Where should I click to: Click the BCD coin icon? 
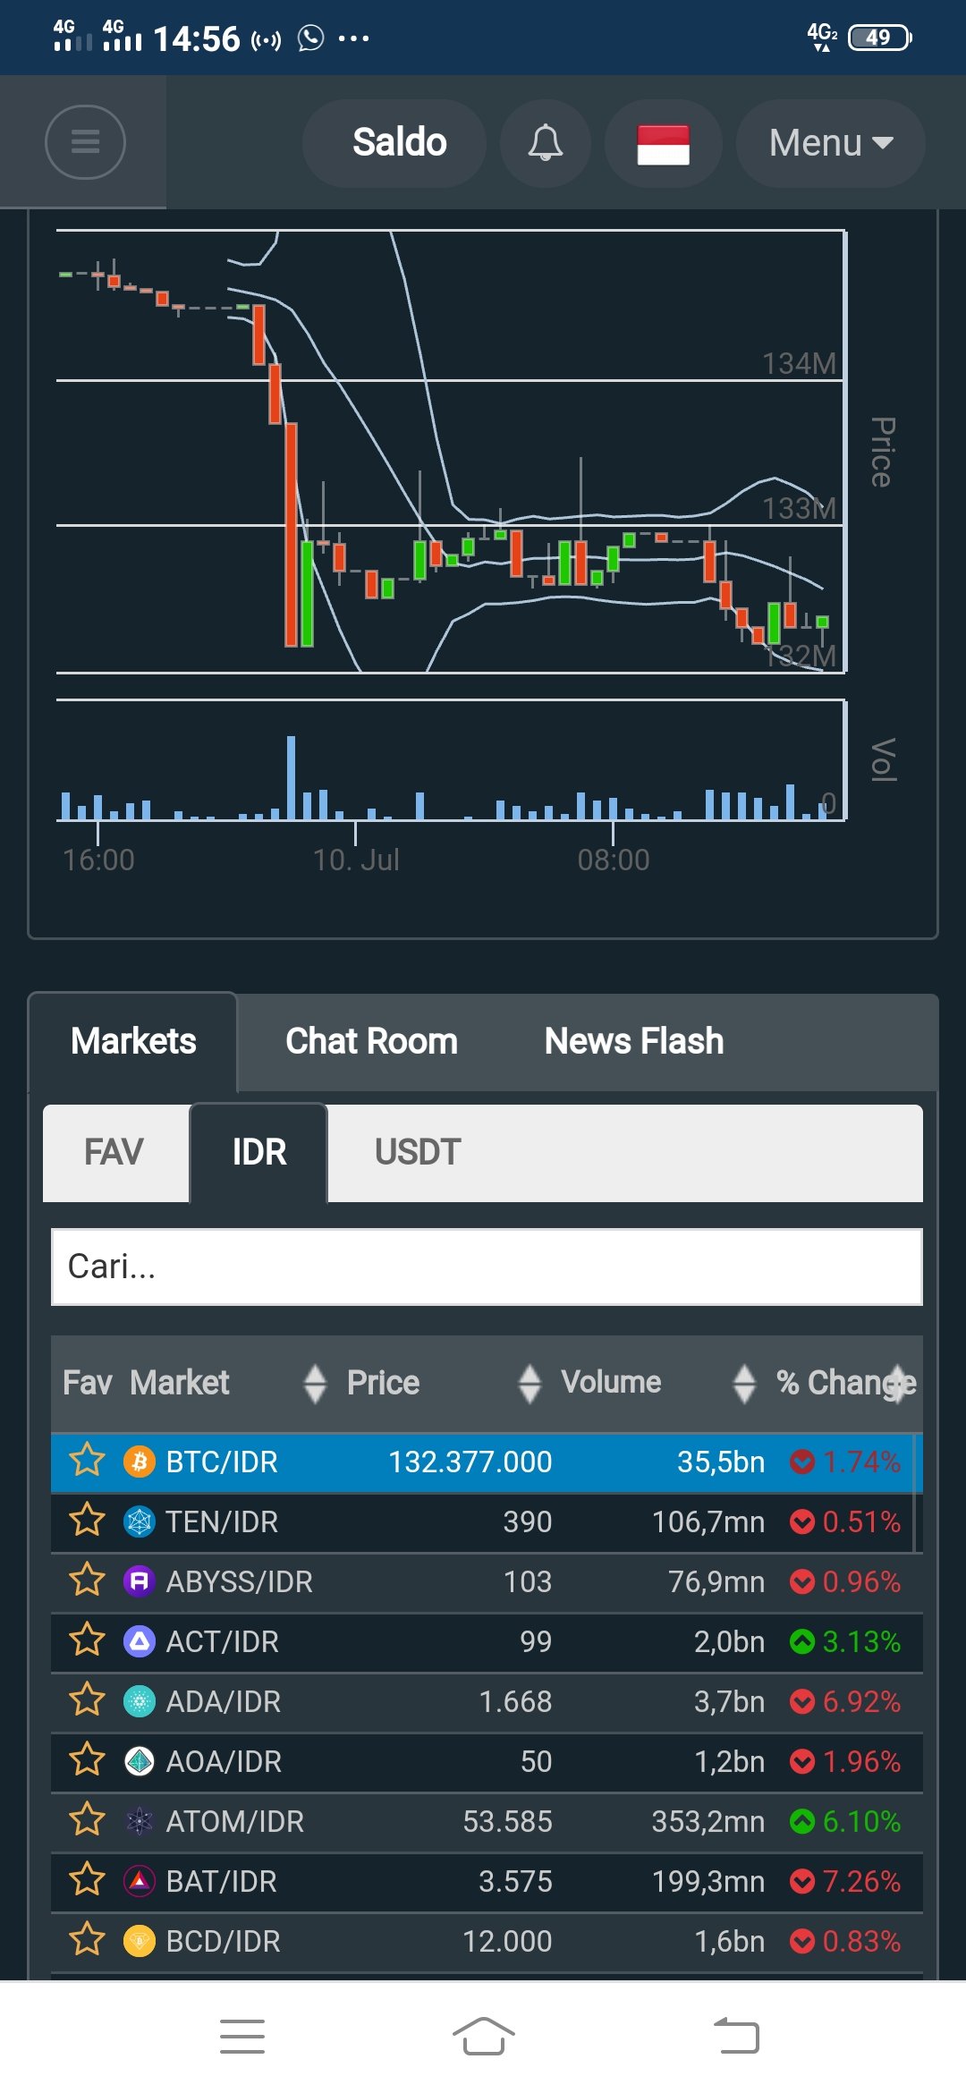point(139,1941)
